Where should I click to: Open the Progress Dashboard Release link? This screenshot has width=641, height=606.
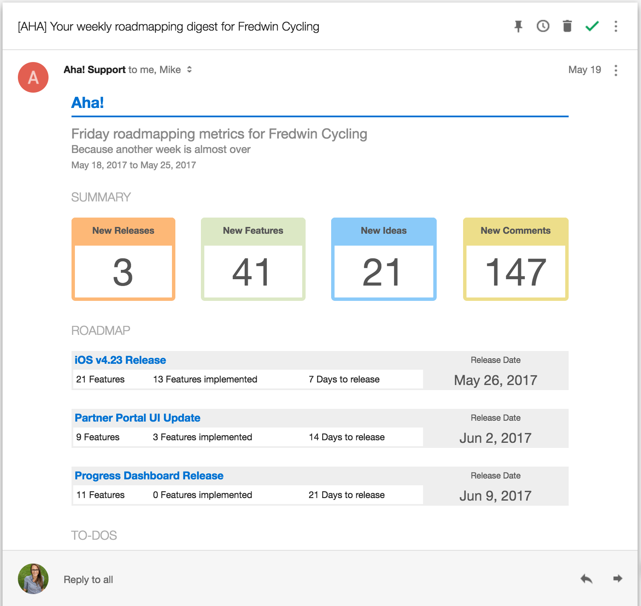[x=149, y=476]
